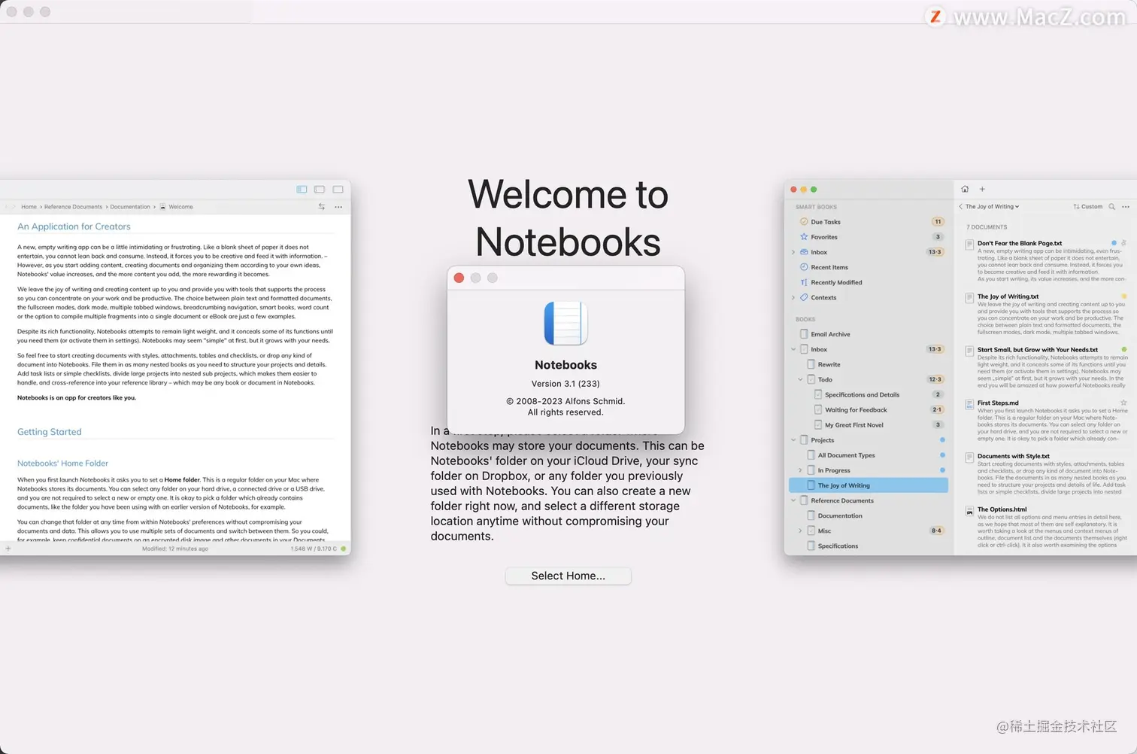Open the Start Small, but Grow with Your Needs.txt document
The image size is (1137, 754).
pos(1046,368)
